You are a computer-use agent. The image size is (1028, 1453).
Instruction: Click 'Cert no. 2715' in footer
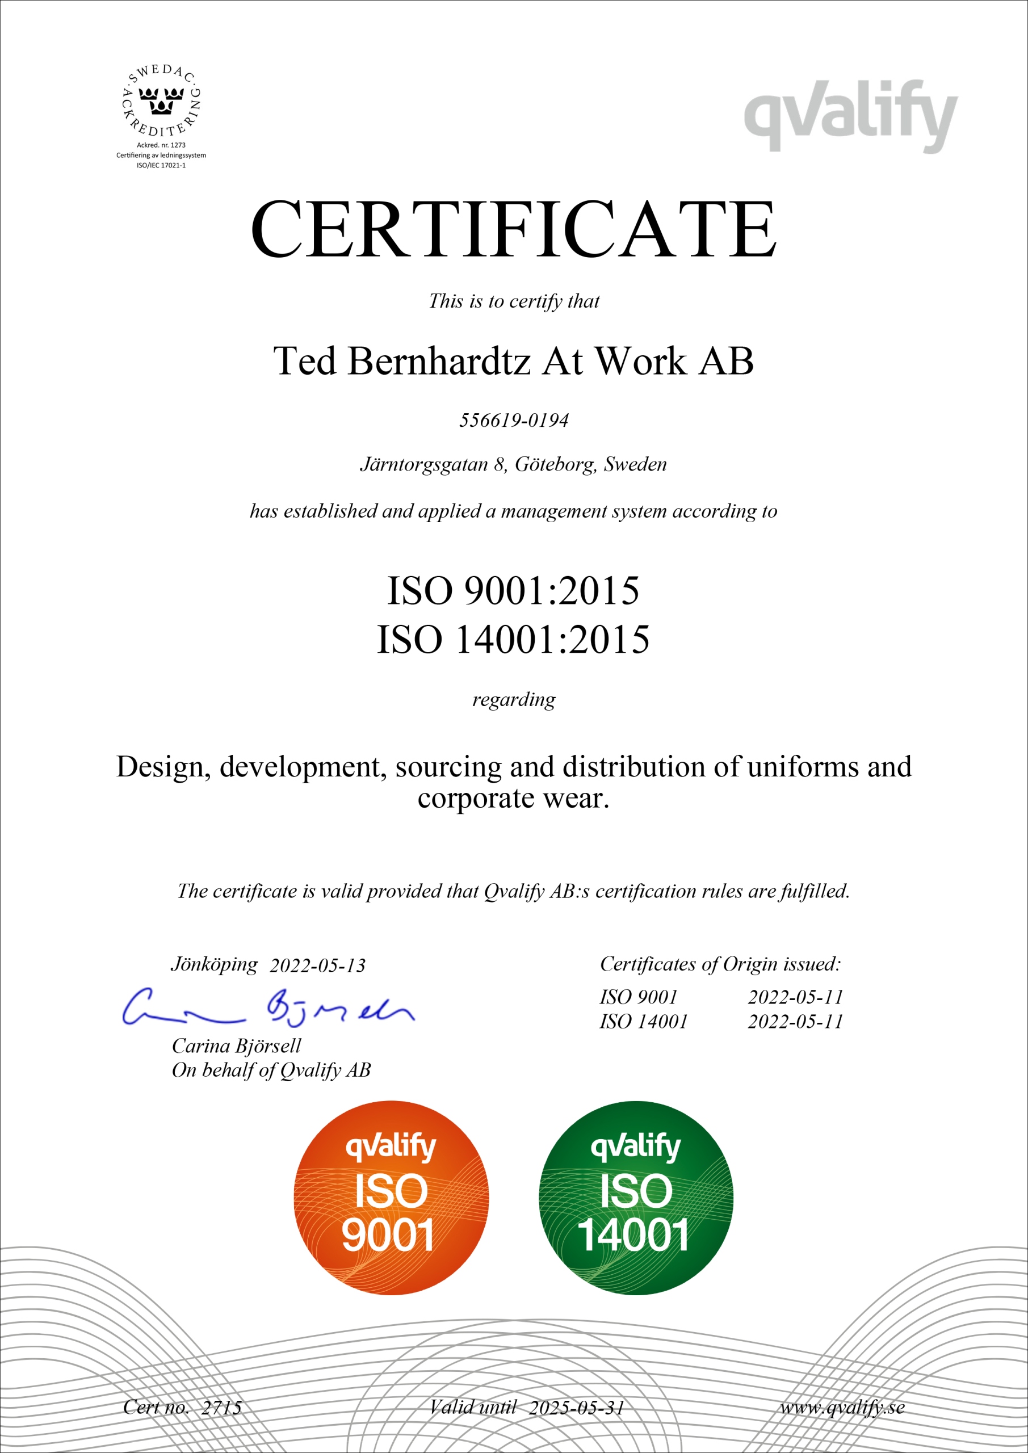coord(182,1408)
